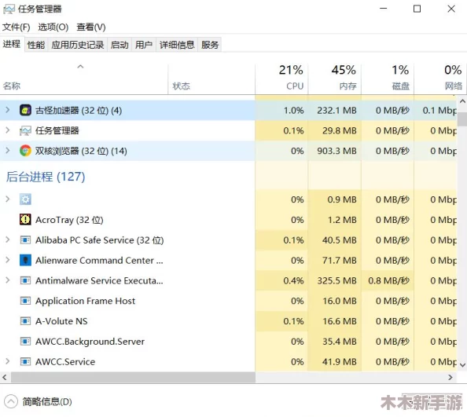Select the 0.8 MB/秒 disk cell

coord(388,280)
